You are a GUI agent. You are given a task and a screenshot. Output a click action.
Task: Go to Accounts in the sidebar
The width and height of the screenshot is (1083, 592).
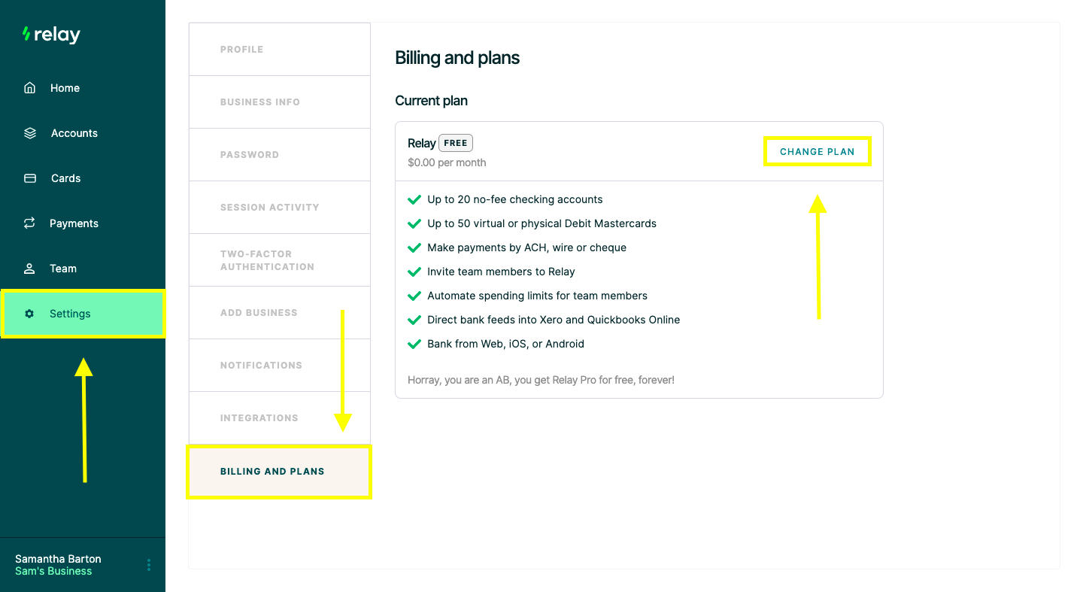click(x=83, y=133)
